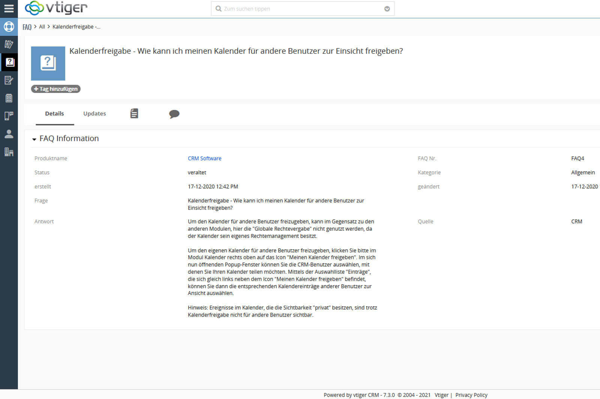The image size is (600, 399).
Task: Click the documents list icon in the sidebar
Action: tap(9, 98)
